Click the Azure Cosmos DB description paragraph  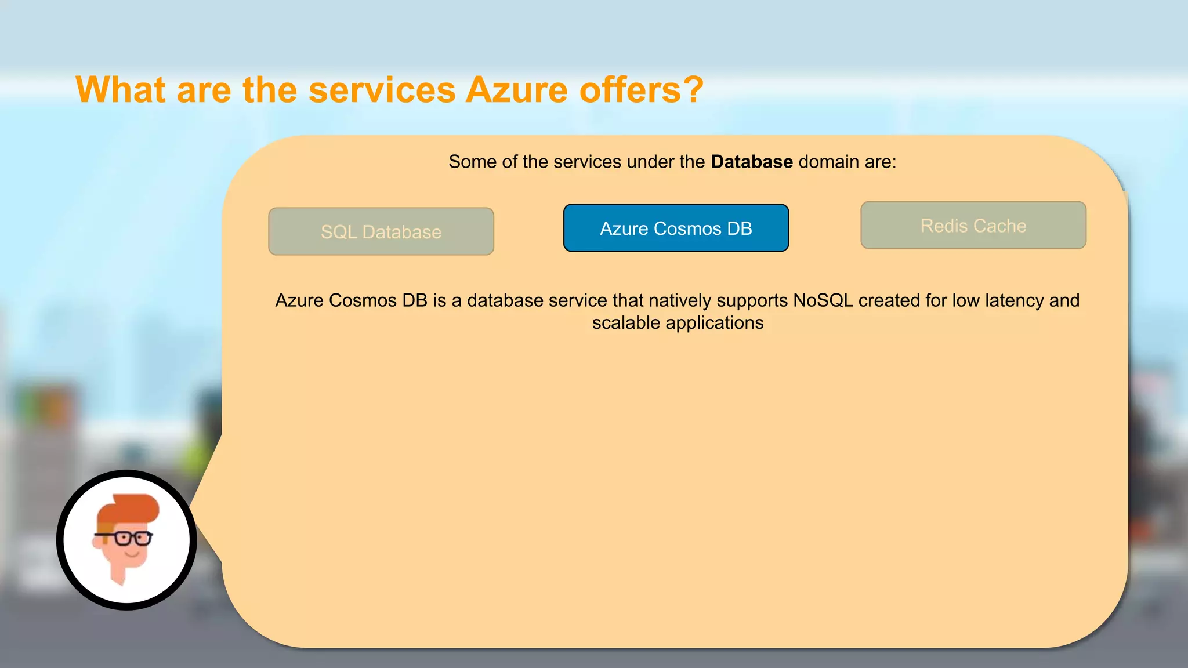point(678,311)
